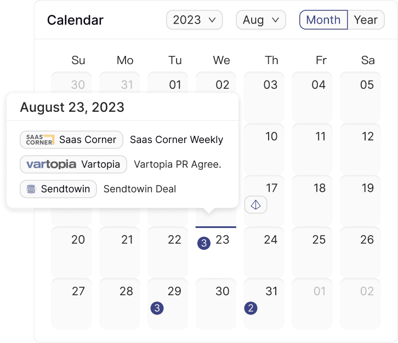Switch to Month view
The height and width of the screenshot is (343, 398).
tap(323, 20)
